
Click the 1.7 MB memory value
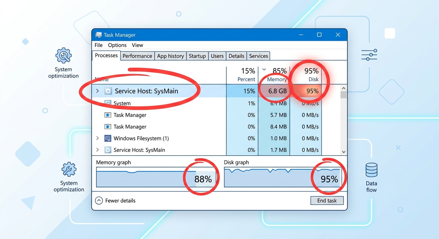pos(278,150)
